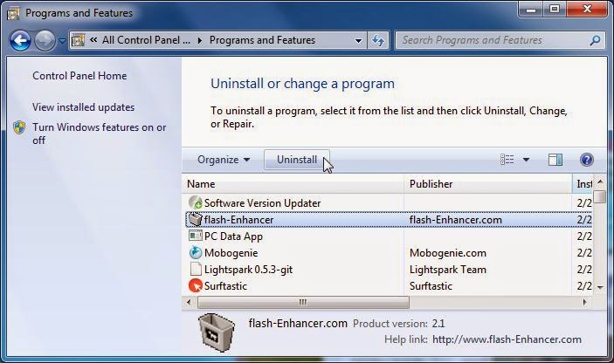614x363 pixels.
Task: Click the Control Panel icon in address bar
Action: 78,40
